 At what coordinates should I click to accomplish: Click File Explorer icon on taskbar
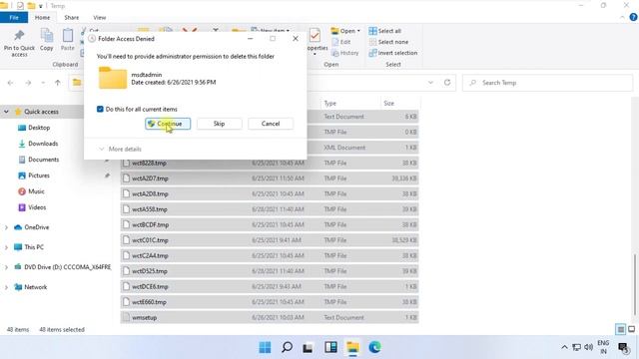point(352,347)
